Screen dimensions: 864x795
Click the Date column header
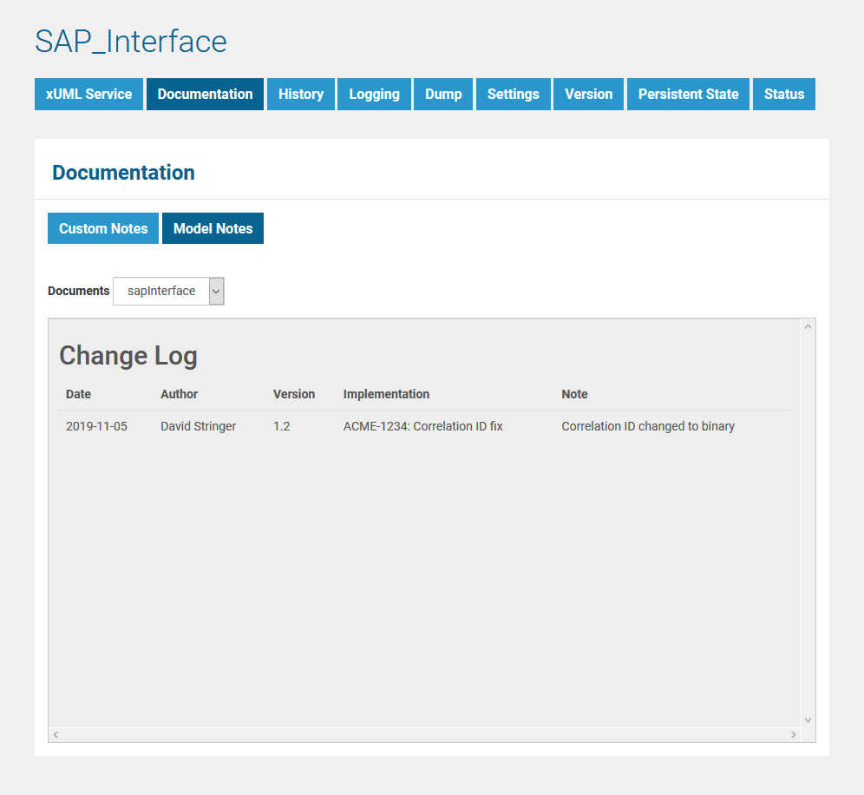[x=78, y=394]
